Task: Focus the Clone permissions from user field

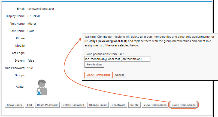Action: [x=117, y=59]
